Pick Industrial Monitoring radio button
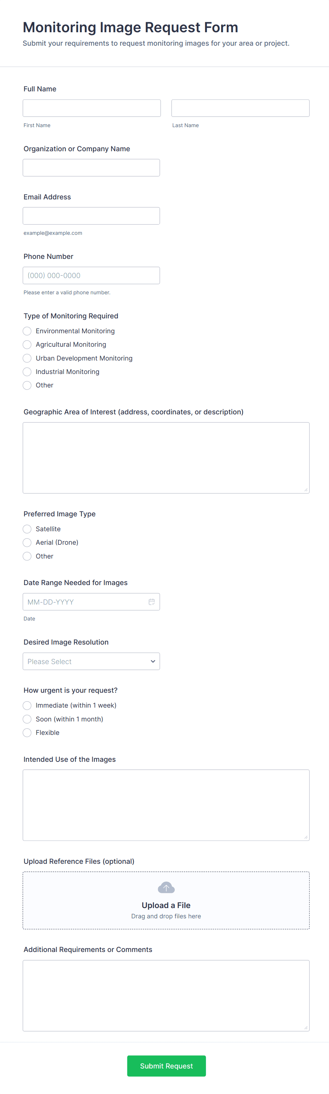This screenshot has height=1094, width=329. (27, 372)
